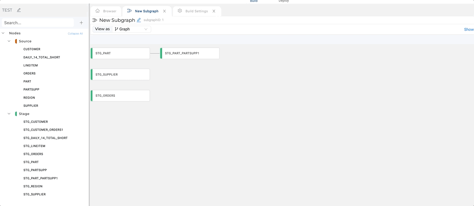Click the Nodes root label
Viewport: 474px width, 206px height.
[x=15, y=33]
